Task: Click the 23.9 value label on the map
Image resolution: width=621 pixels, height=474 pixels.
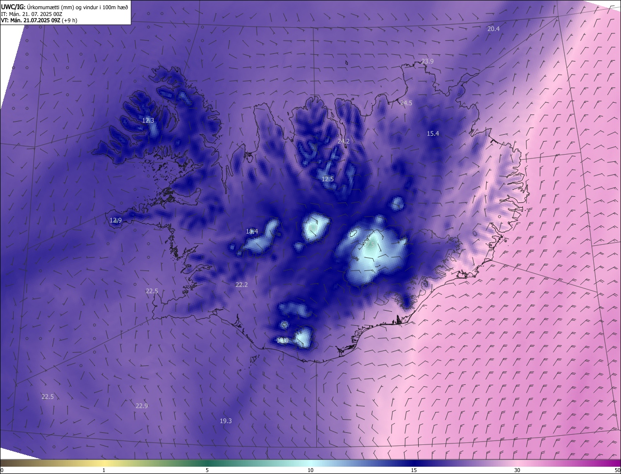Action: pos(427,62)
